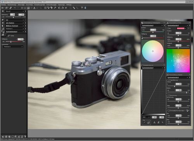Click the Feinabstimmung Farbe panel header icon

[x=168, y=23]
